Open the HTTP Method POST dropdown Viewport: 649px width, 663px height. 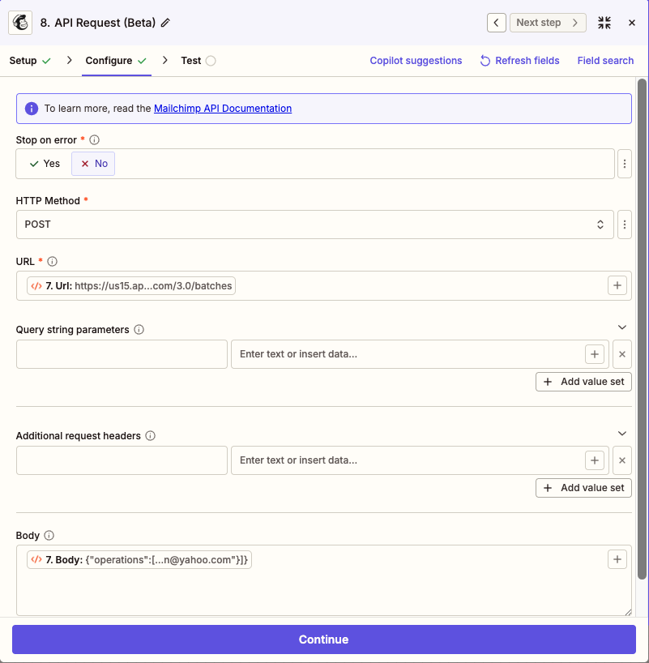[x=314, y=225]
